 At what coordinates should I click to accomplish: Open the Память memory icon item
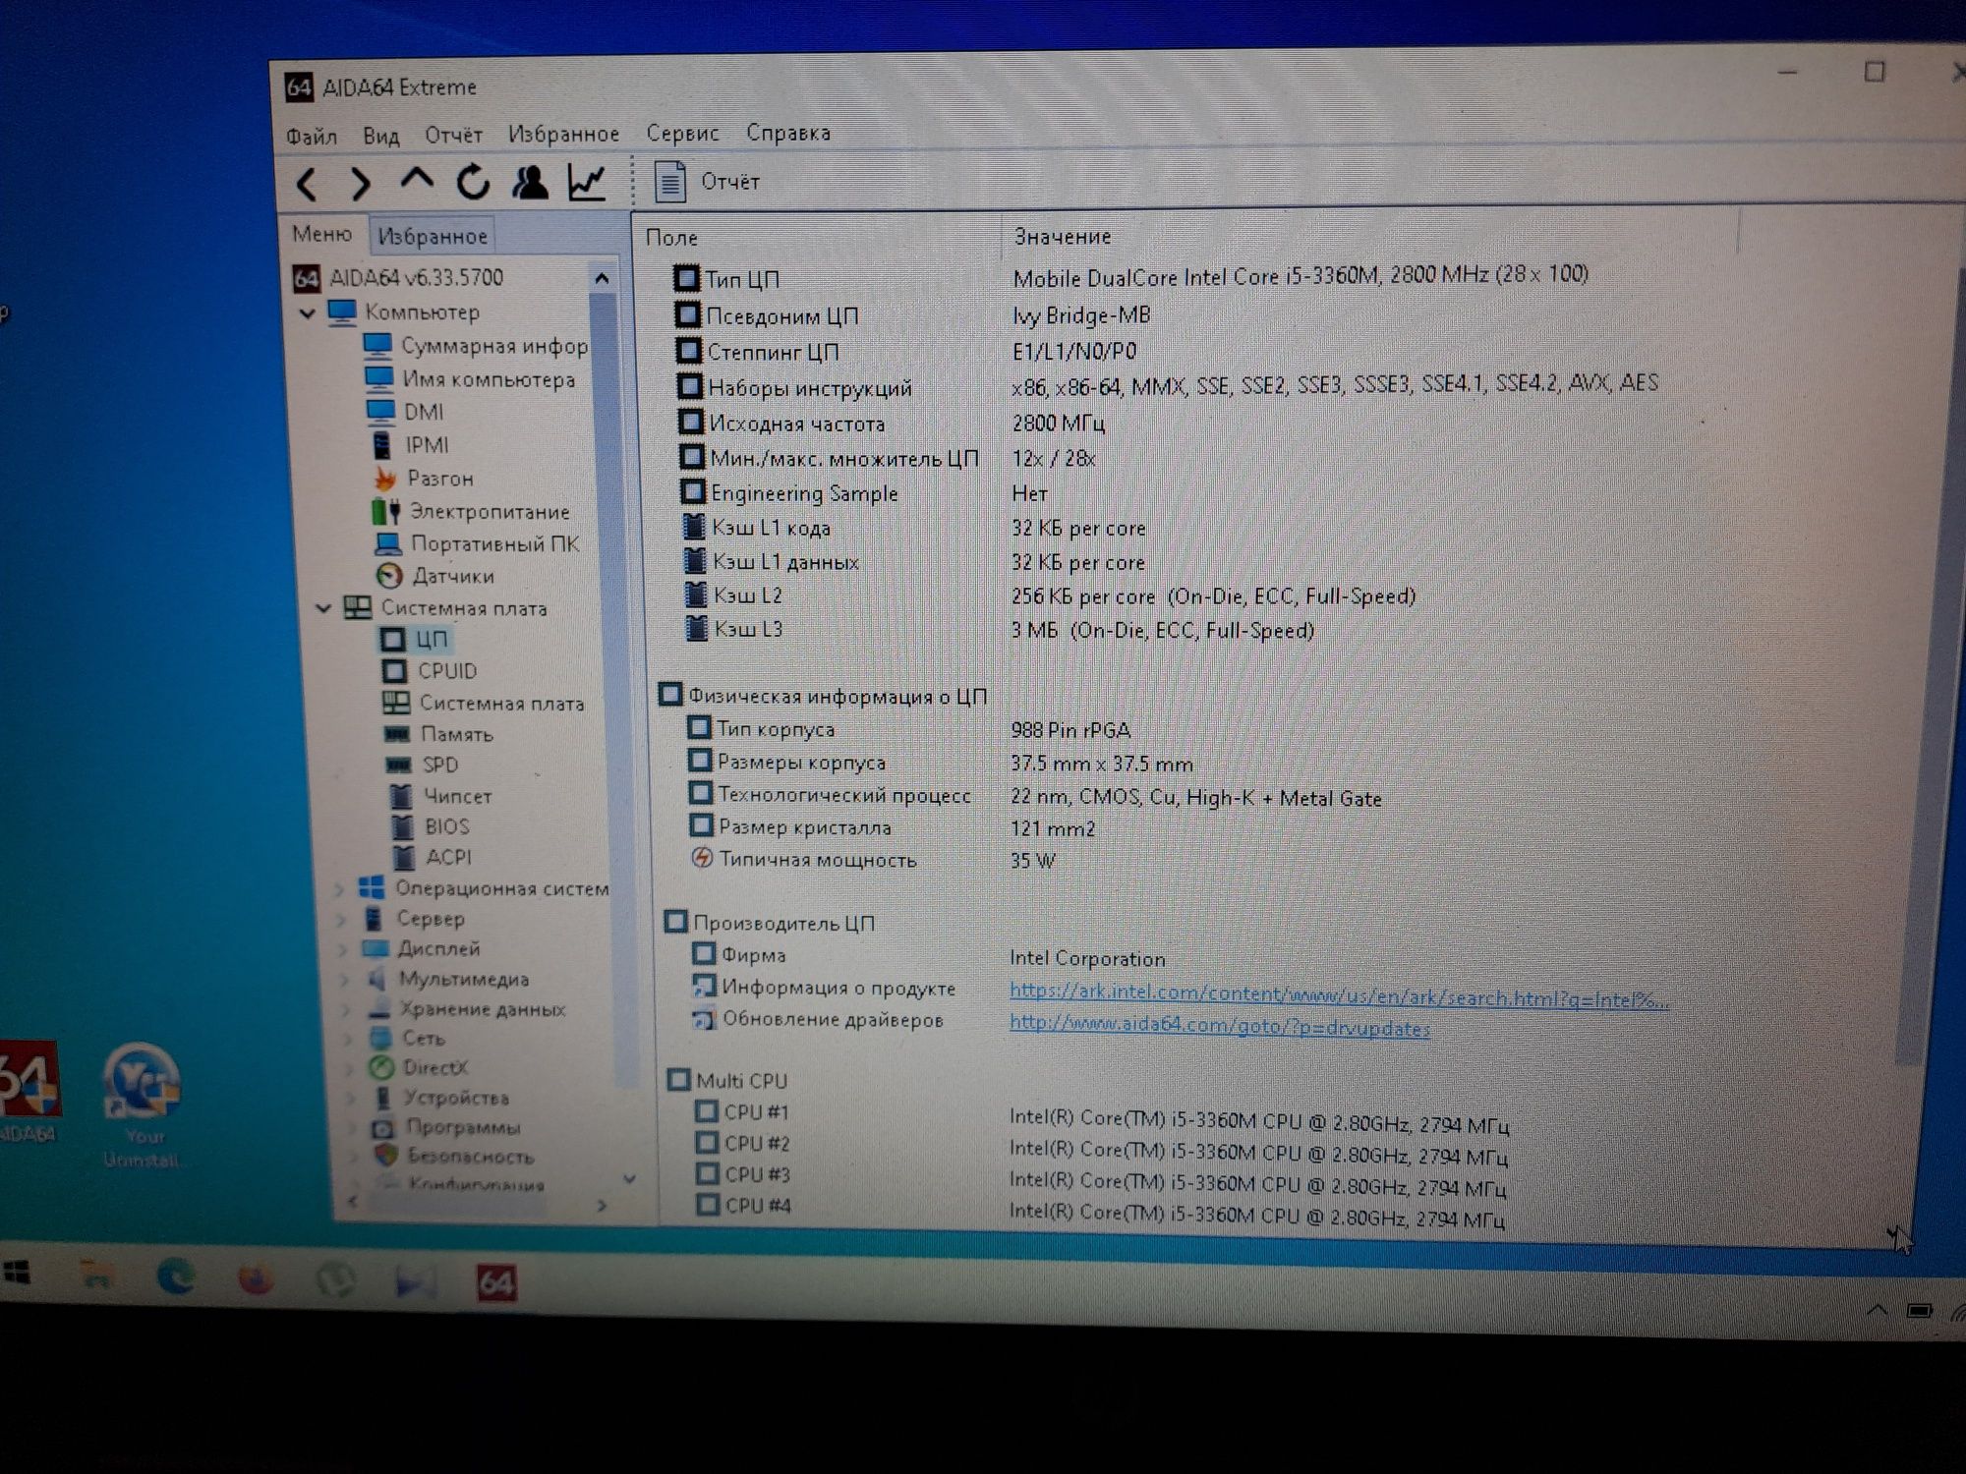pyautogui.click(x=438, y=734)
